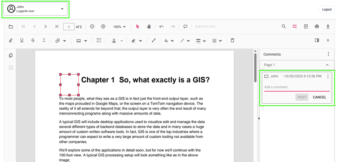Open the search magnifier tool
The width and height of the screenshot is (338, 162).
coord(284,26)
